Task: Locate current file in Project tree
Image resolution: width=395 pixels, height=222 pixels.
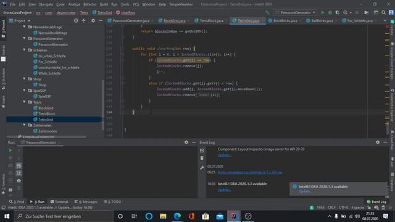Action: tap(76, 20)
